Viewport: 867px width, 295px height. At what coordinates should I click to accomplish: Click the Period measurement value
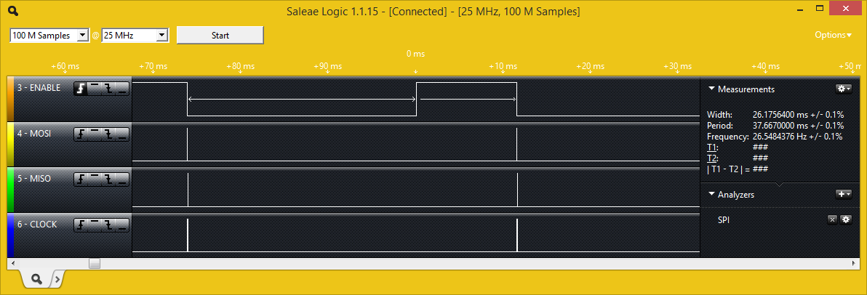798,126
